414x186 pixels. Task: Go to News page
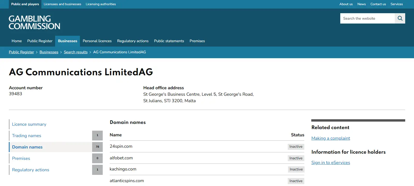click(x=361, y=4)
